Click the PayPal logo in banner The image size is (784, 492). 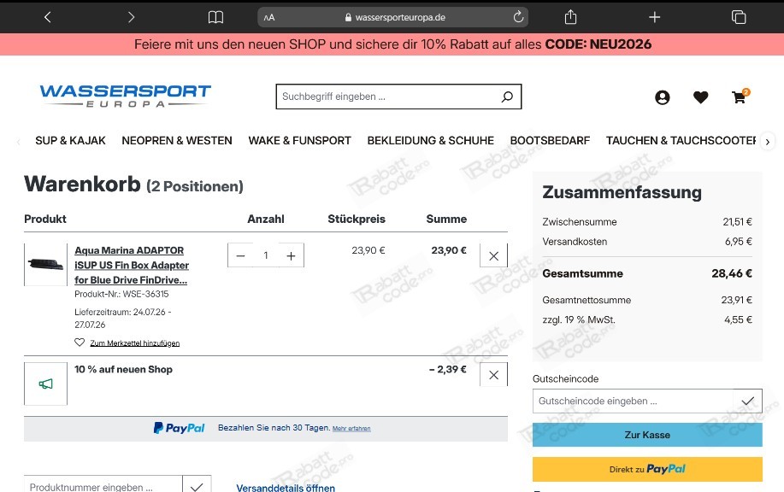[x=179, y=428]
